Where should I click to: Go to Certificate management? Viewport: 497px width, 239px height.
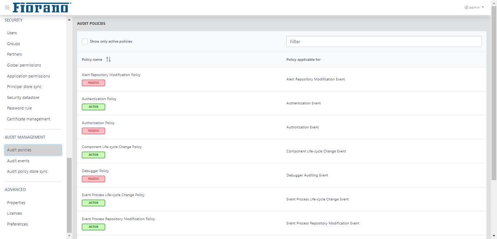click(29, 119)
